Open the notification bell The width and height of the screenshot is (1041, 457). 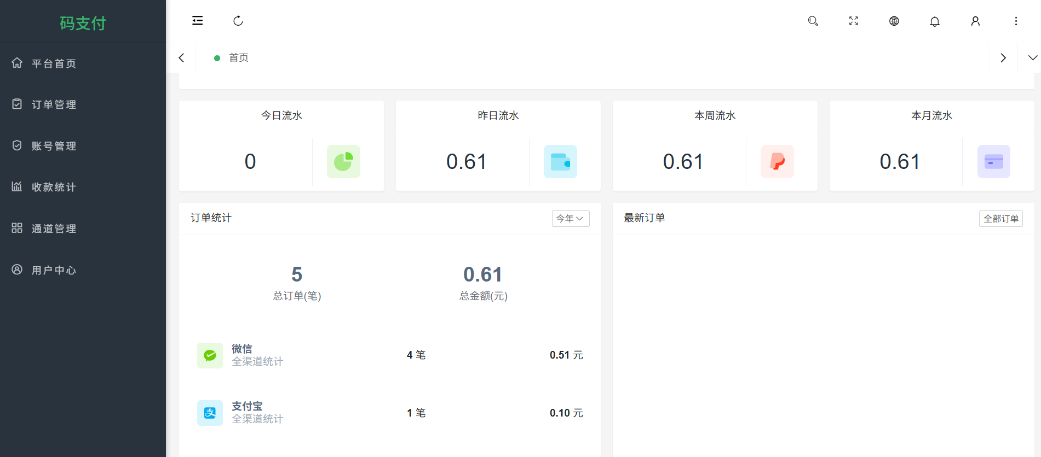coord(934,21)
